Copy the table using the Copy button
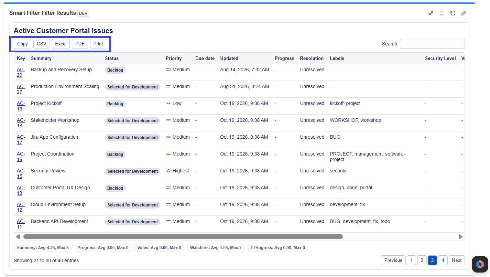Viewport: 490px width, 277px height. [22, 44]
